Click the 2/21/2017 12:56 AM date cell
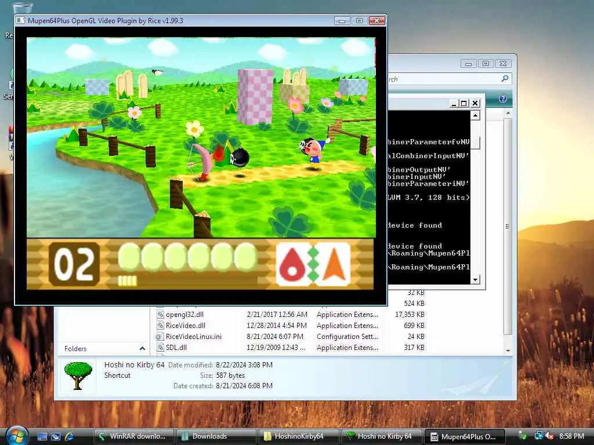Screen dimensions: 594x445 tap(277, 315)
